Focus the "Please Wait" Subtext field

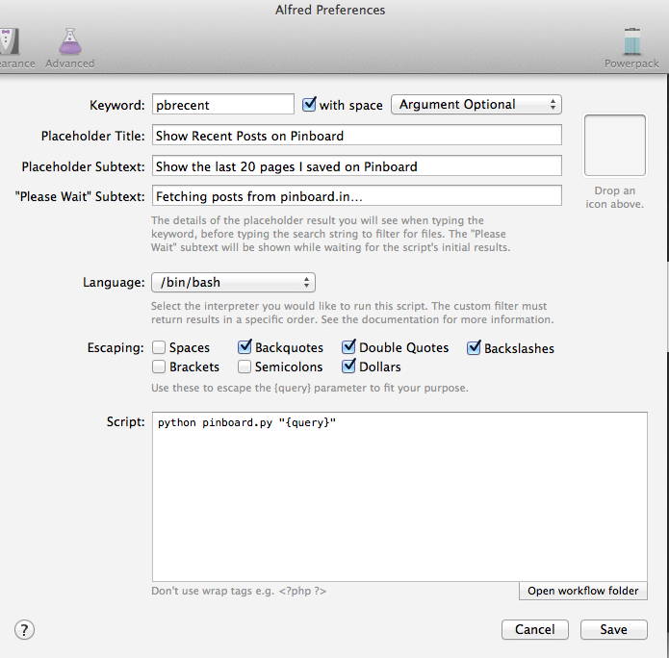tap(357, 196)
